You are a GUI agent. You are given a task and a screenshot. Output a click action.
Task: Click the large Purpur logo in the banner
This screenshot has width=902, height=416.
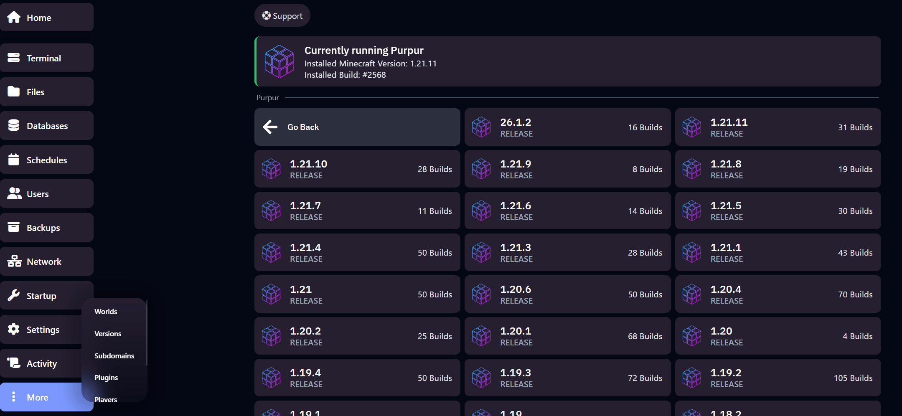pos(279,61)
